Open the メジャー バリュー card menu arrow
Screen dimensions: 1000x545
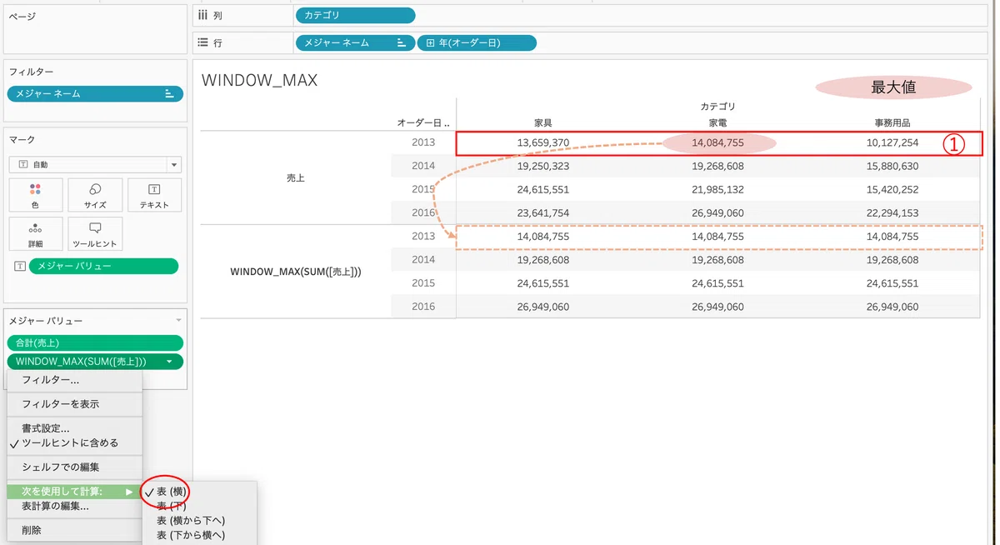click(177, 321)
